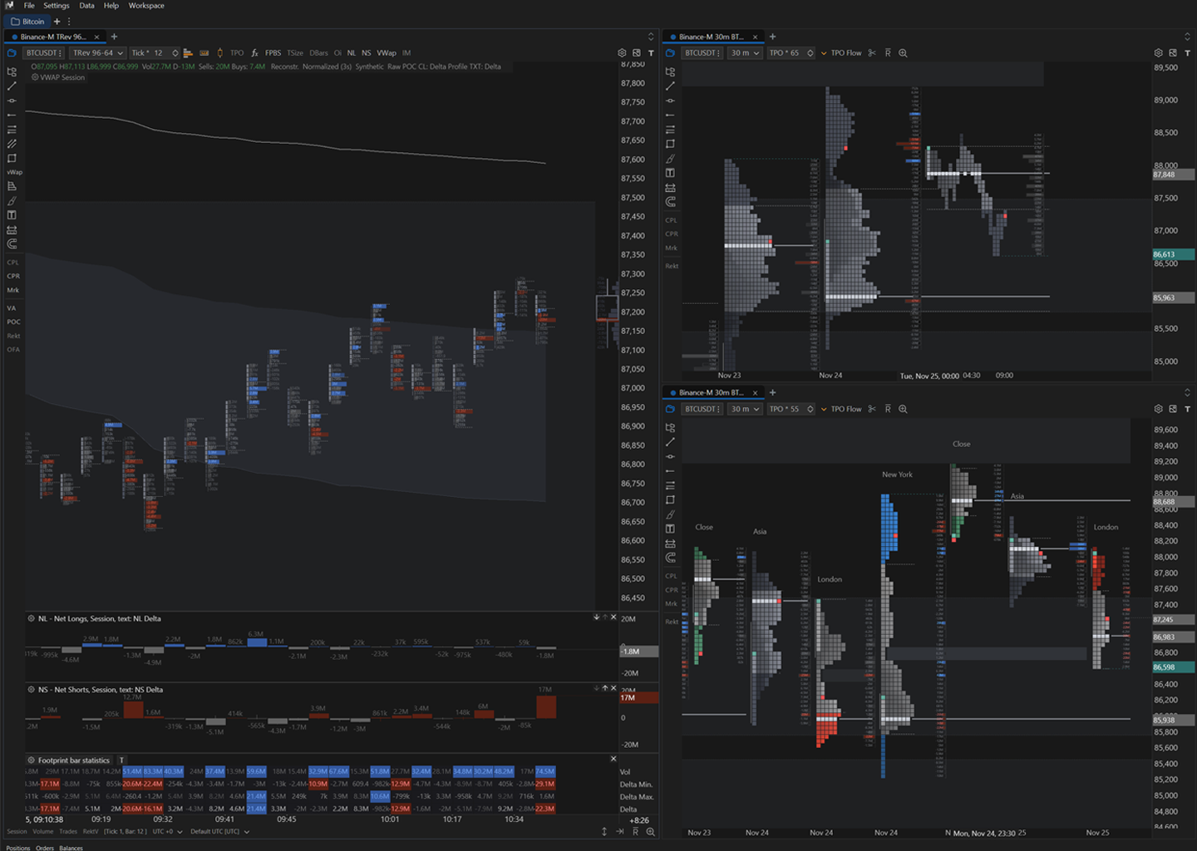Click the volume profile icon in footprint toolbar
Viewport: 1197px width, 851px height.
188,53
